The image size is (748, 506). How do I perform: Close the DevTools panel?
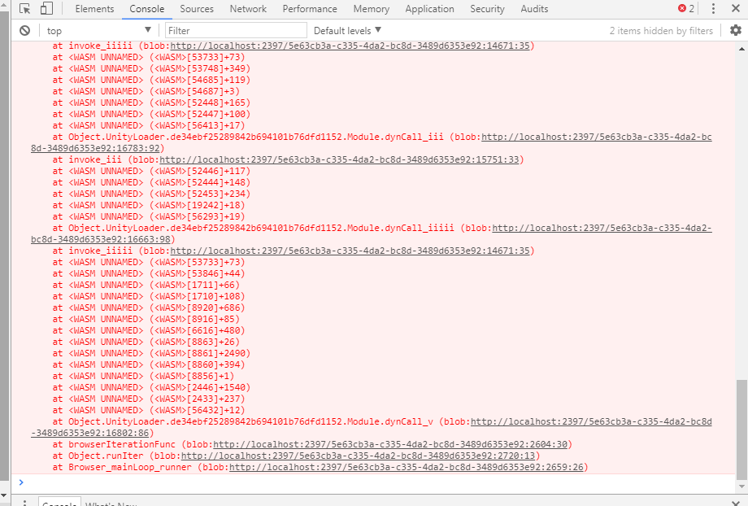(735, 9)
